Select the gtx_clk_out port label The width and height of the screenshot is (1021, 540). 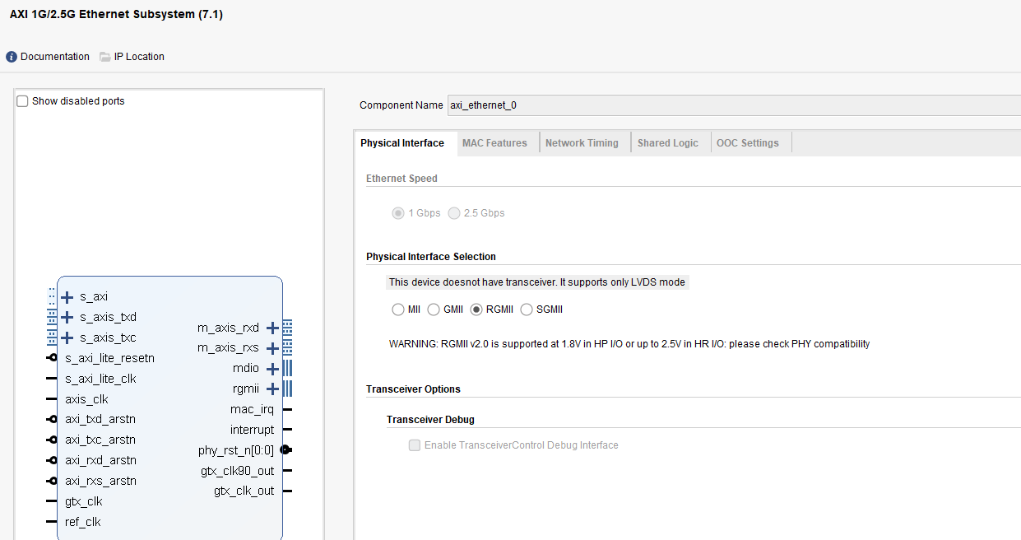coord(244,491)
